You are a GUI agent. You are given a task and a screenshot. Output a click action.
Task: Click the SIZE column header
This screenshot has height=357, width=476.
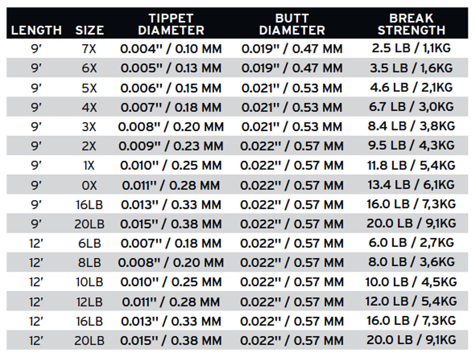point(90,30)
